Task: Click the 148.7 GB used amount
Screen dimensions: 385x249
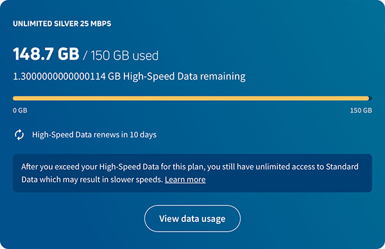Action: (x=46, y=54)
